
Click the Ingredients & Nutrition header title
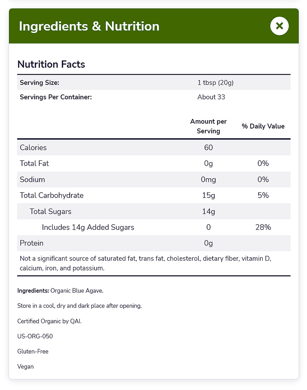click(89, 26)
